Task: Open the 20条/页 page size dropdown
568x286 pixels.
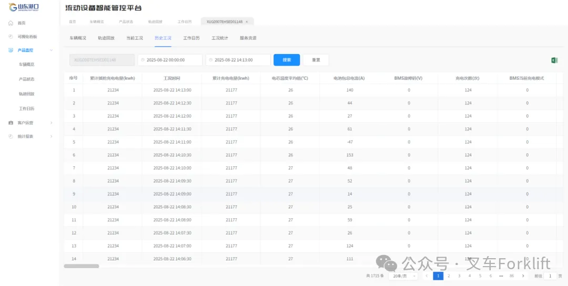Action: [403, 276]
